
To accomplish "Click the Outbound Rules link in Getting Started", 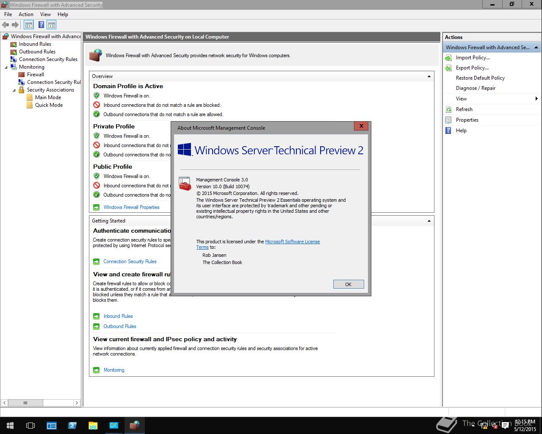I will [120, 326].
